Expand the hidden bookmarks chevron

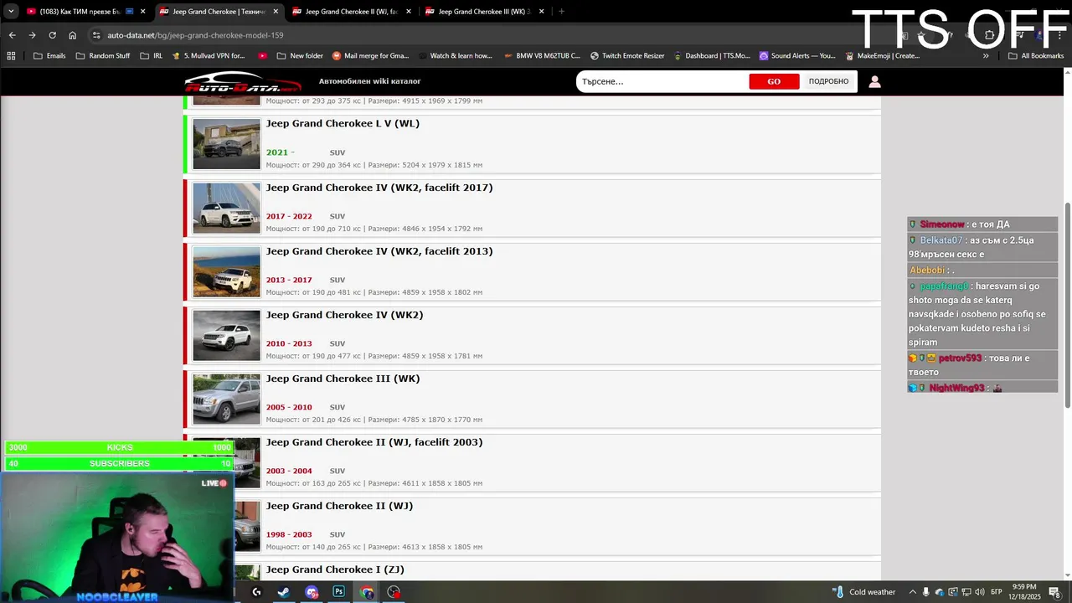[x=986, y=56]
